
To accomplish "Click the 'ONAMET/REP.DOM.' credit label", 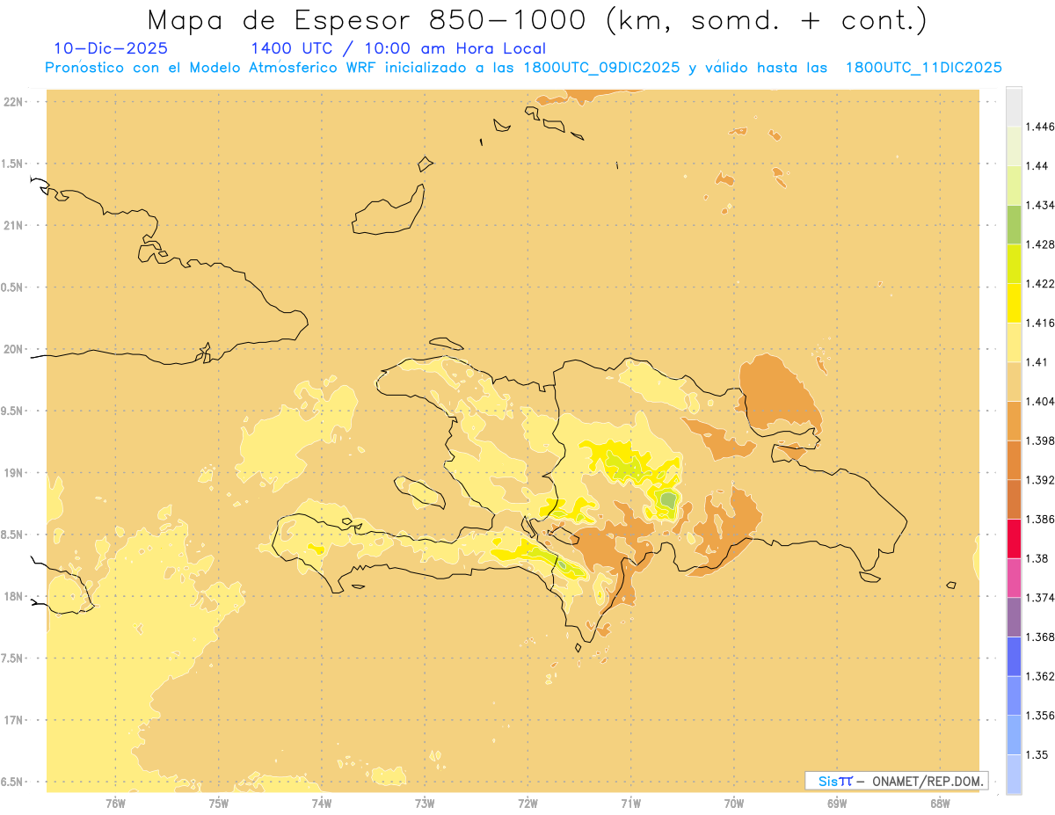I will pyautogui.click(x=928, y=781).
